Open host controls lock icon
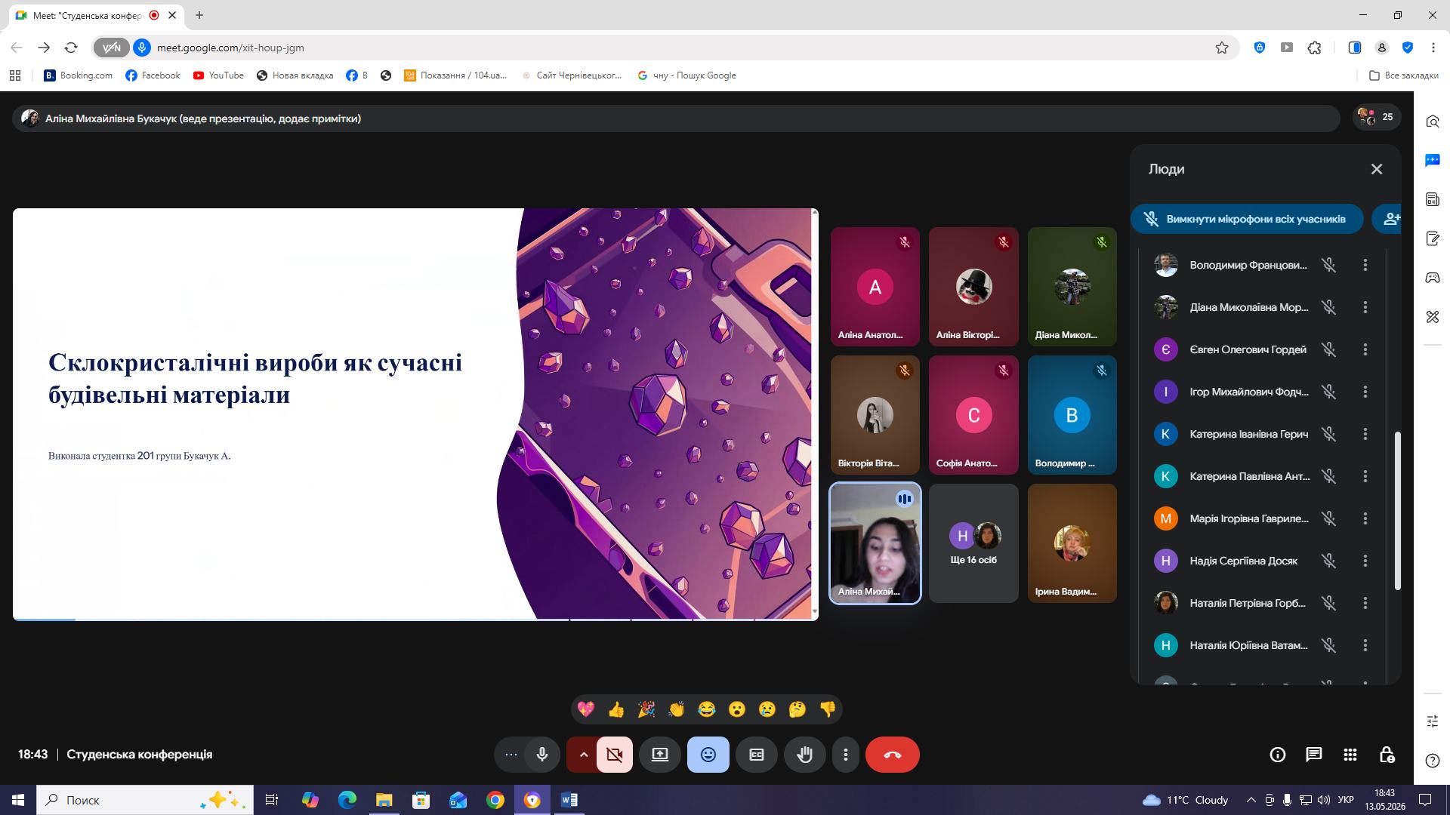 tap(1387, 755)
